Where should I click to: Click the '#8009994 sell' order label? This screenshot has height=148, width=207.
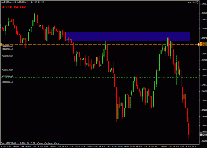tap(7, 82)
